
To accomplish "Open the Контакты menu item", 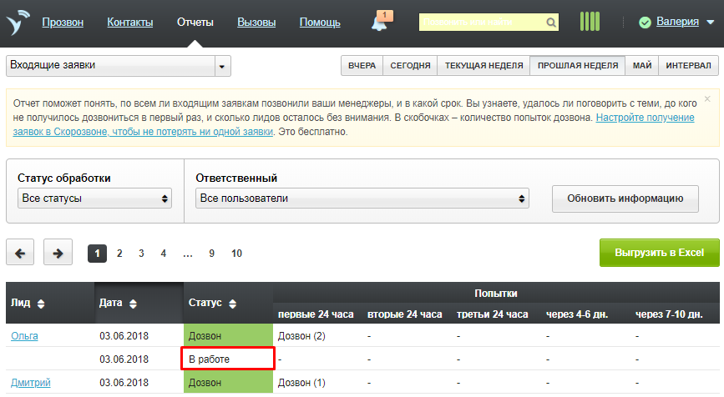I will click(x=130, y=23).
